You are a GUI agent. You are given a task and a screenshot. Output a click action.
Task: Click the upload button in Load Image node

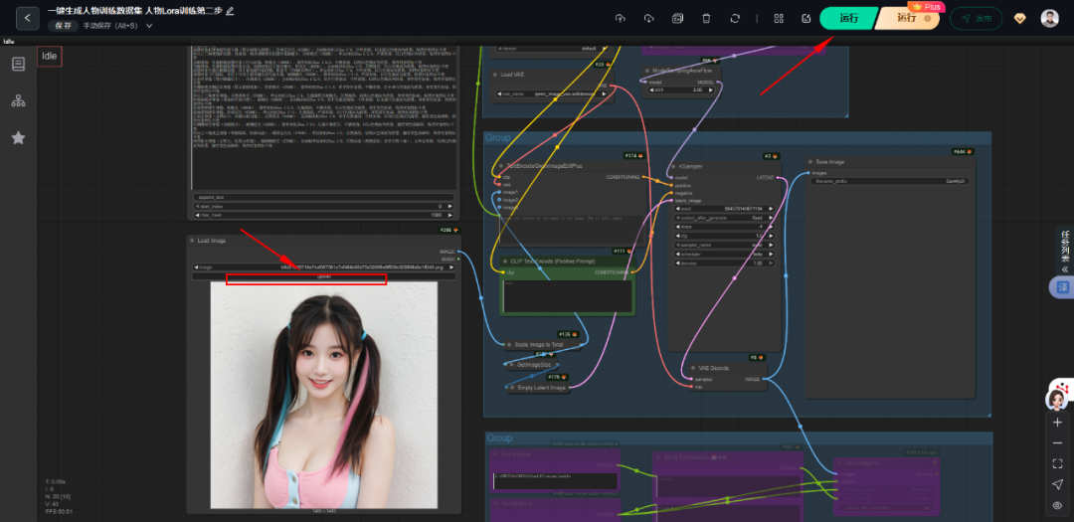point(323,276)
